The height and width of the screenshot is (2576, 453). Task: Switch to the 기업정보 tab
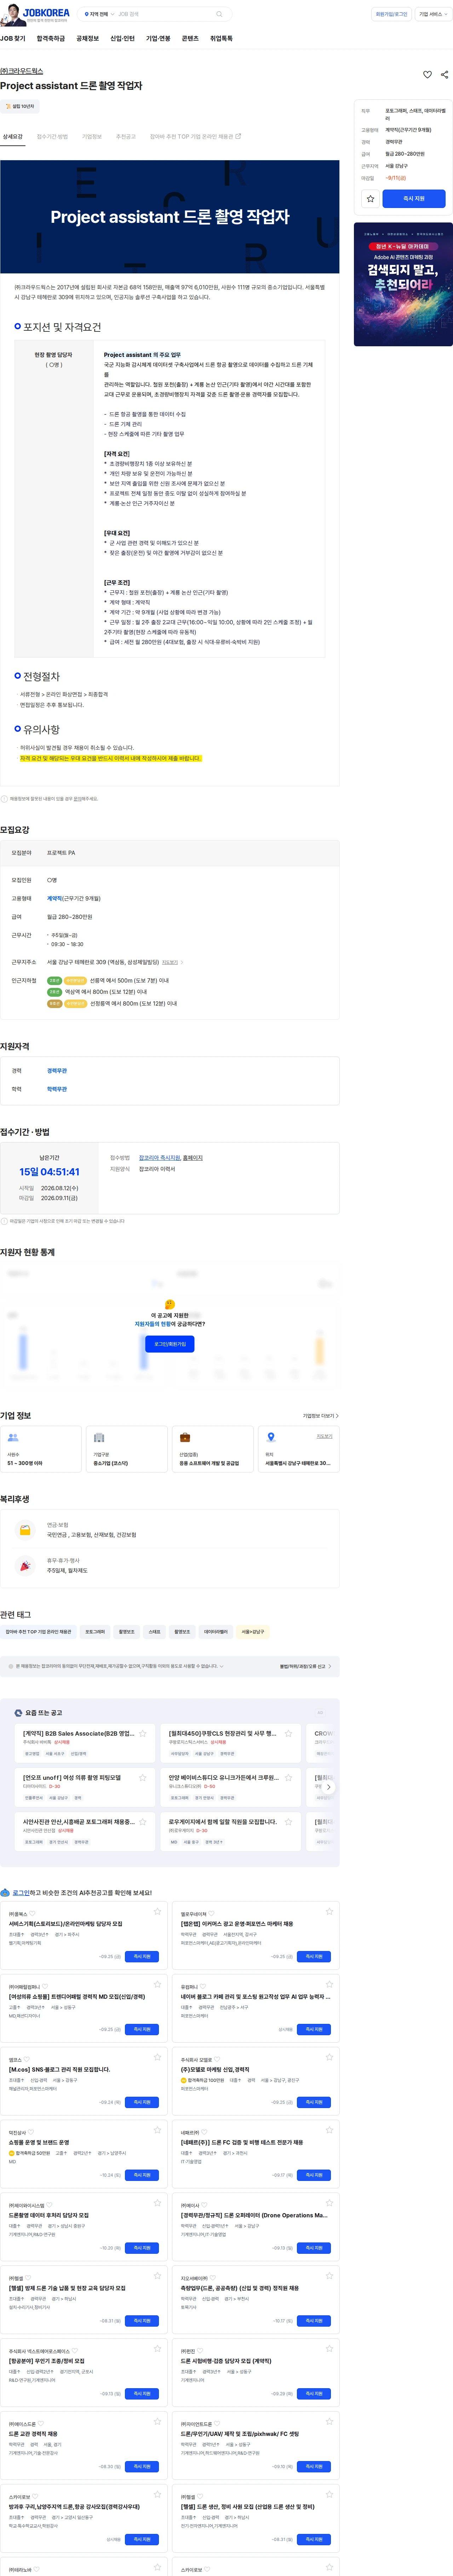coord(92,137)
